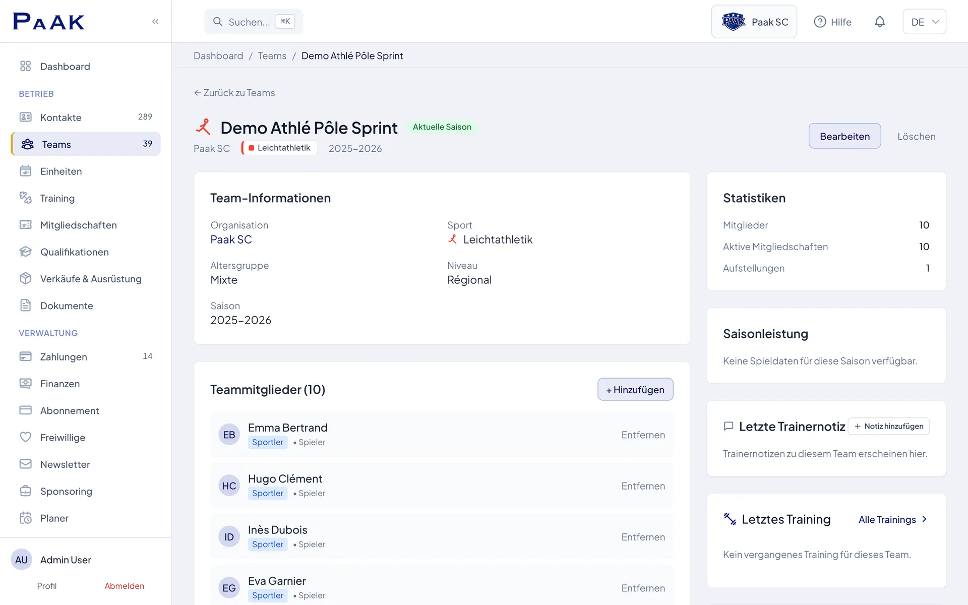968x605 pixels.
Task: Open Dokumente in the sidebar
Action: pyautogui.click(x=86, y=306)
